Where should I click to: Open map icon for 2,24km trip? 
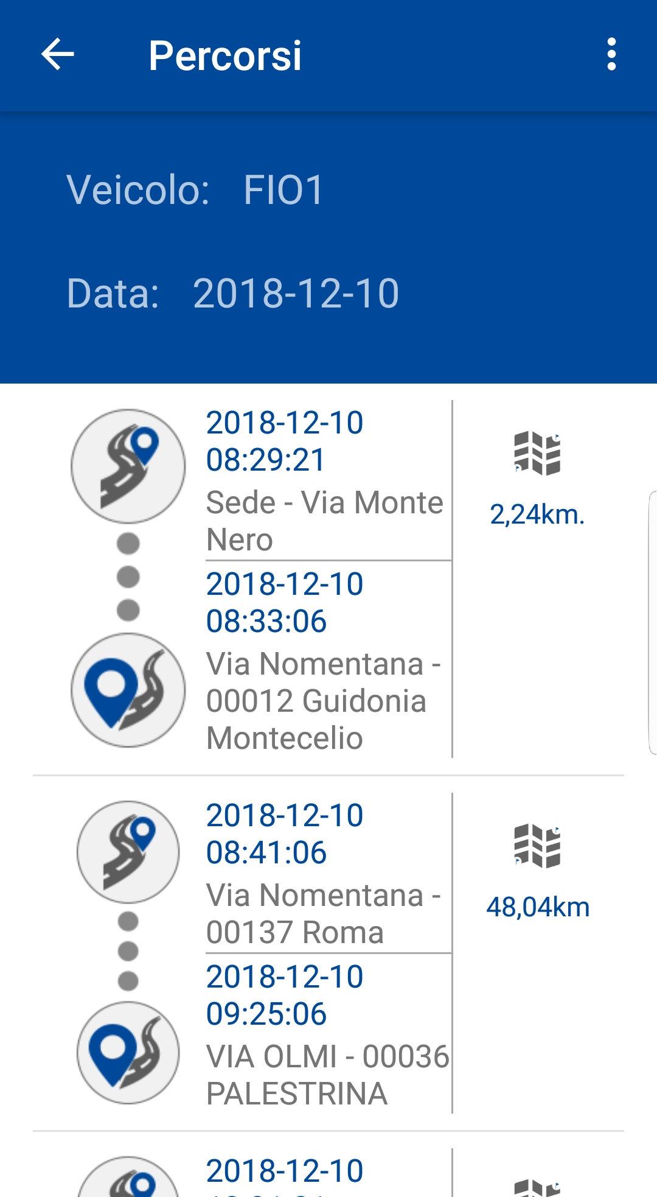click(x=537, y=454)
